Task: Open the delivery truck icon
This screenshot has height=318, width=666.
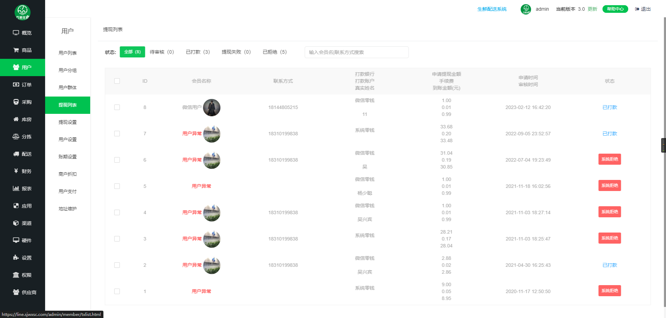Action: pos(16,154)
